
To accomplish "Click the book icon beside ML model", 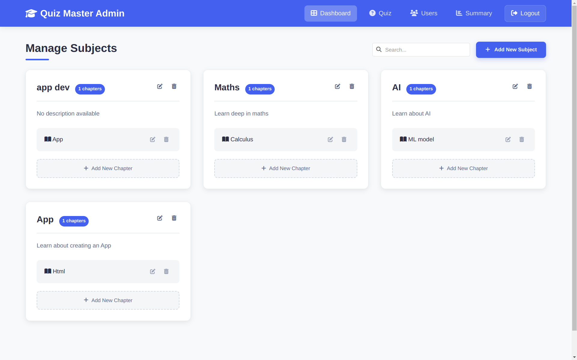I will pyautogui.click(x=403, y=139).
